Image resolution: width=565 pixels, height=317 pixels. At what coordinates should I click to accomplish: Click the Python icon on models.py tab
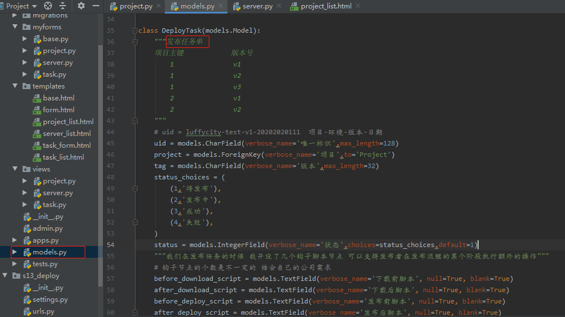(175, 6)
